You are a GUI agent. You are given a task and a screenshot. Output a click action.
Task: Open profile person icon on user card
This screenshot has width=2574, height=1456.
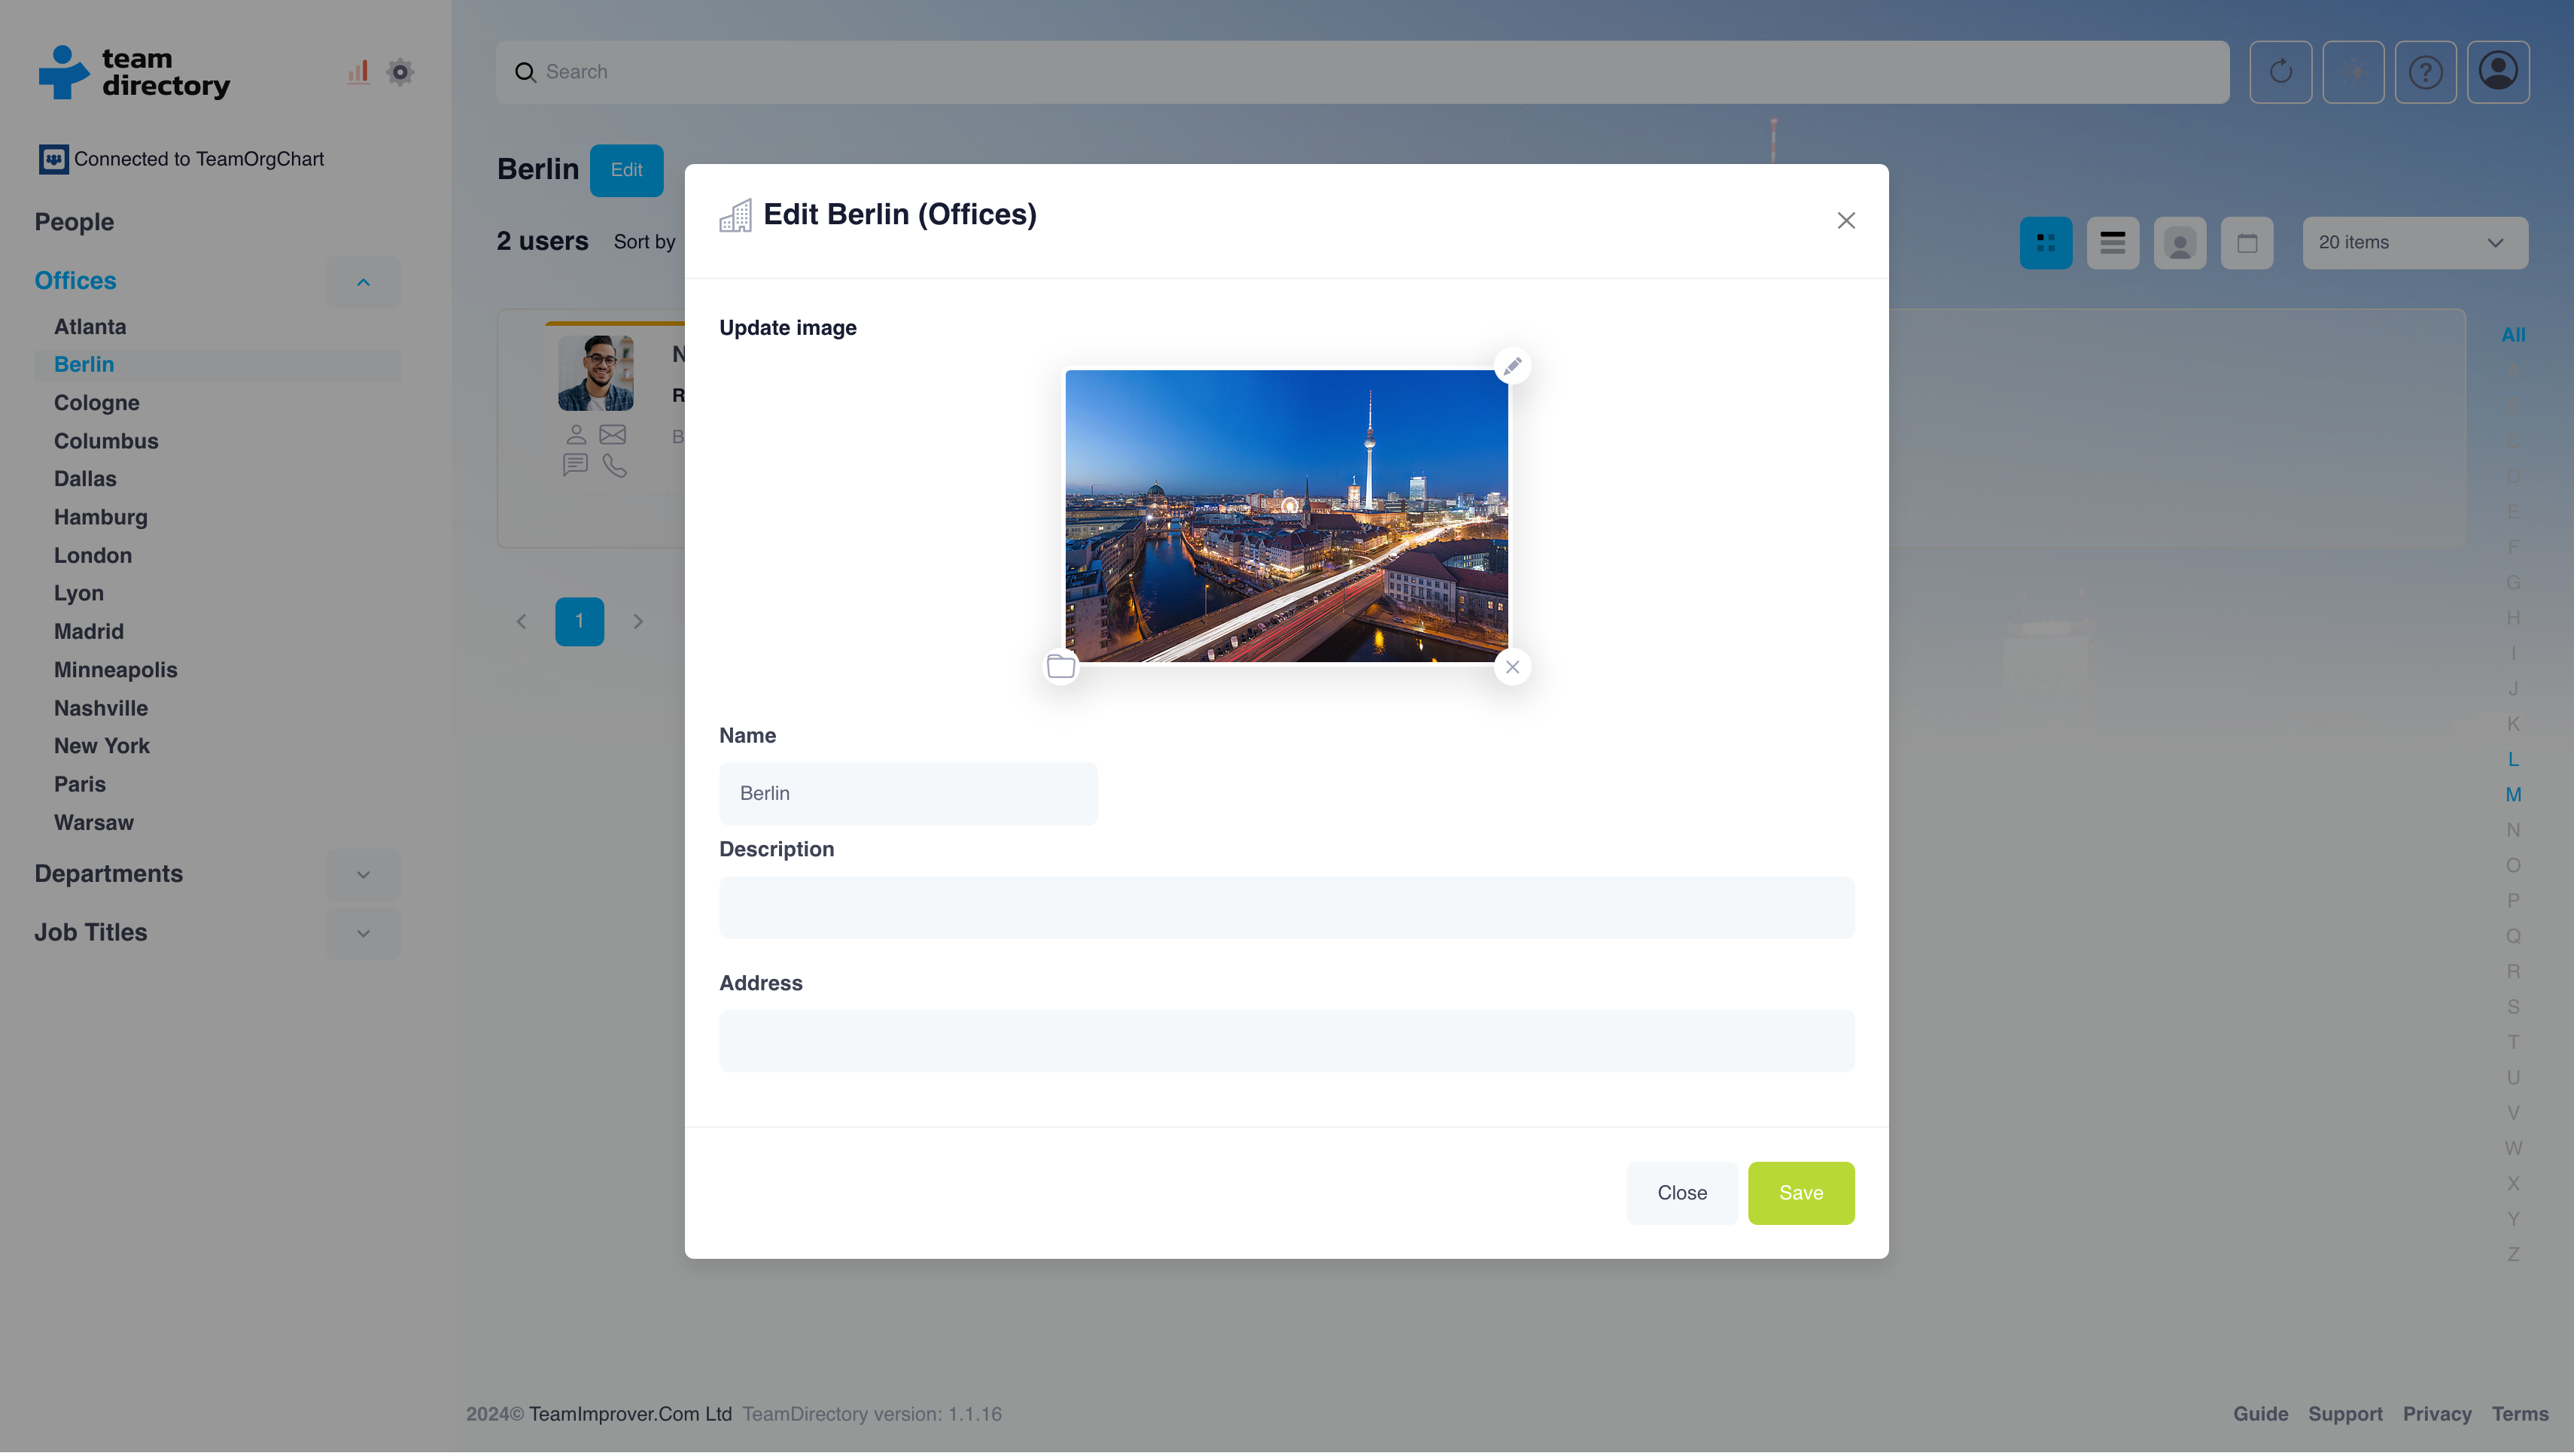(576, 434)
